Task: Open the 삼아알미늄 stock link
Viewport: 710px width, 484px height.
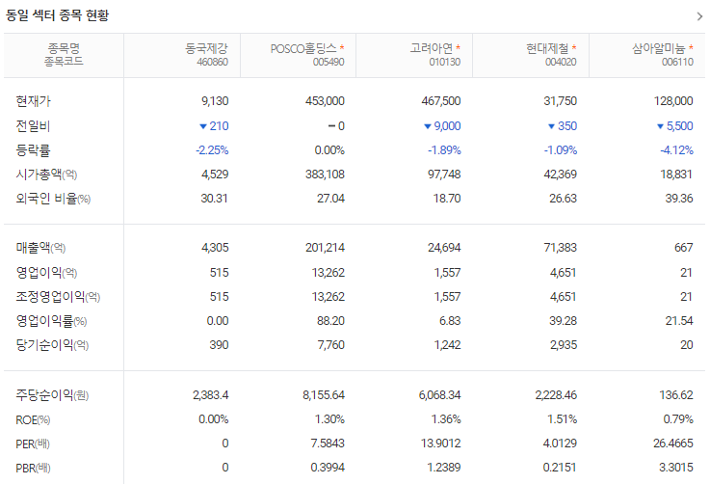Action: click(658, 48)
